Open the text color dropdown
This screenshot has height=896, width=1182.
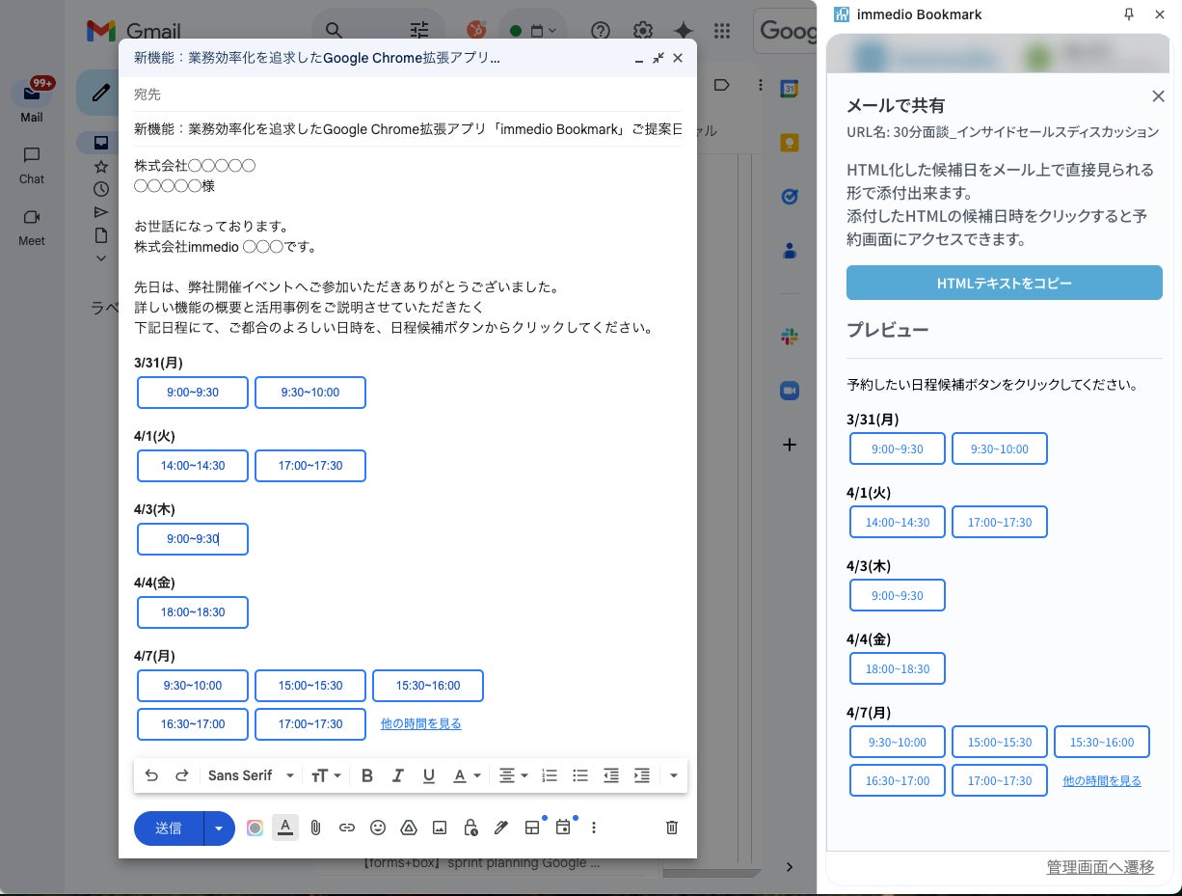467,775
